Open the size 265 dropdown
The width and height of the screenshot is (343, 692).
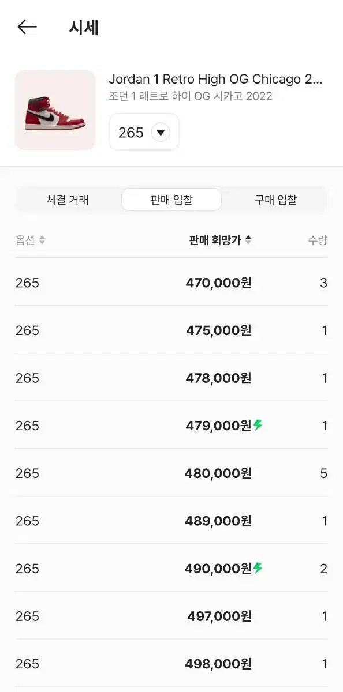tap(144, 132)
